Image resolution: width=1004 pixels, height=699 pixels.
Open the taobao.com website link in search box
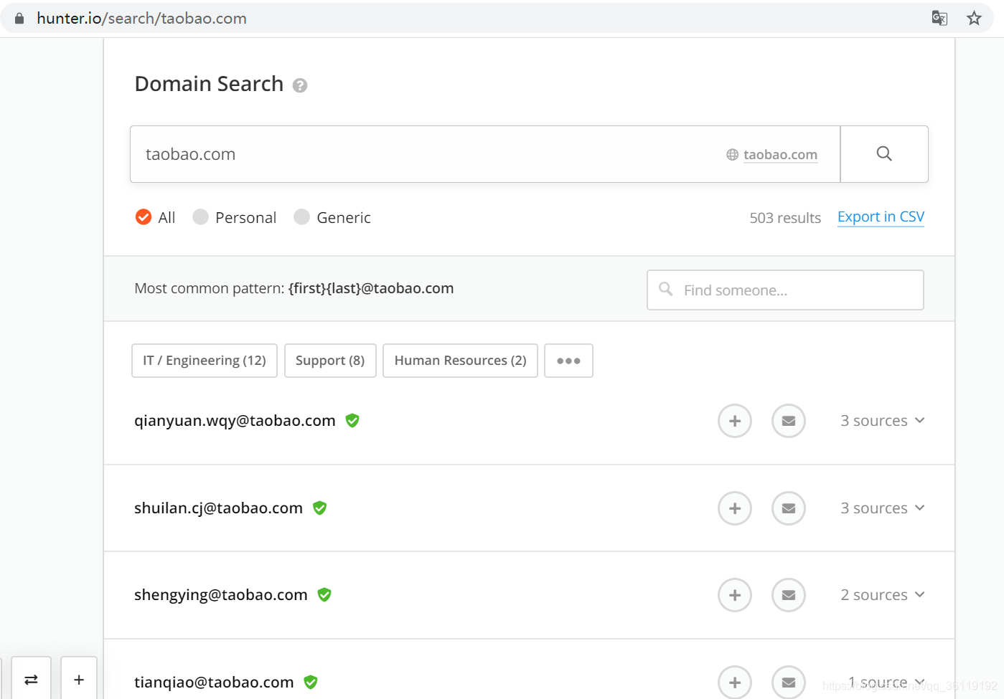click(780, 155)
